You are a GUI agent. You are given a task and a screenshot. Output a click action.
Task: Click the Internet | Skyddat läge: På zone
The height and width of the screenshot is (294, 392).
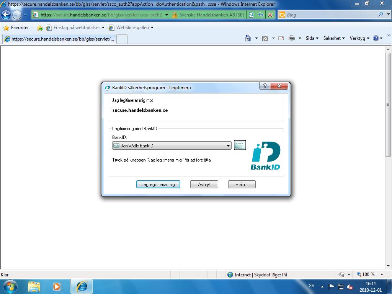click(x=257, y=275)
